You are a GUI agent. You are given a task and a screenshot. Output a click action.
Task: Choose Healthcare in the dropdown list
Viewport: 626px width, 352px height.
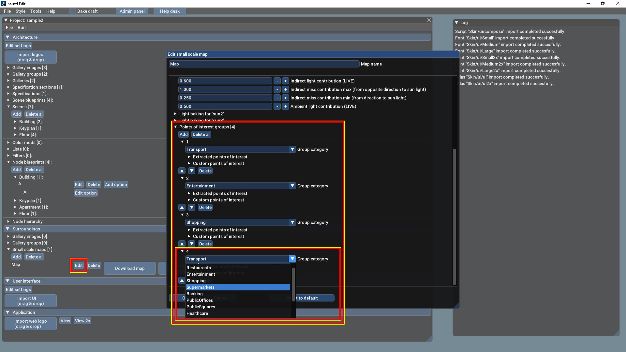tap(197, 313)
